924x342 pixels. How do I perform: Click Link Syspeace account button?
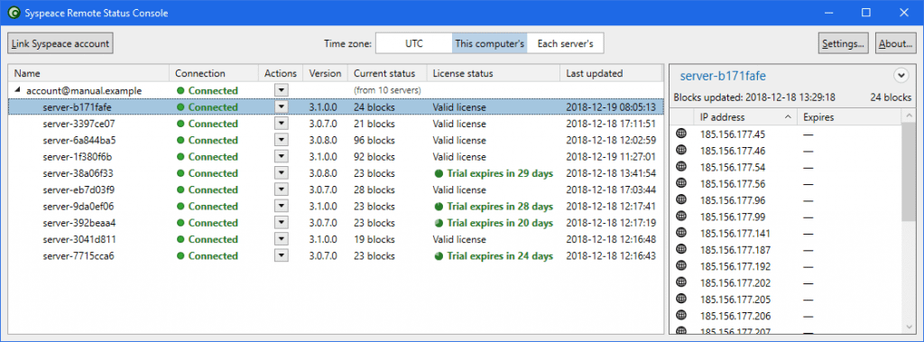(60, 43)
